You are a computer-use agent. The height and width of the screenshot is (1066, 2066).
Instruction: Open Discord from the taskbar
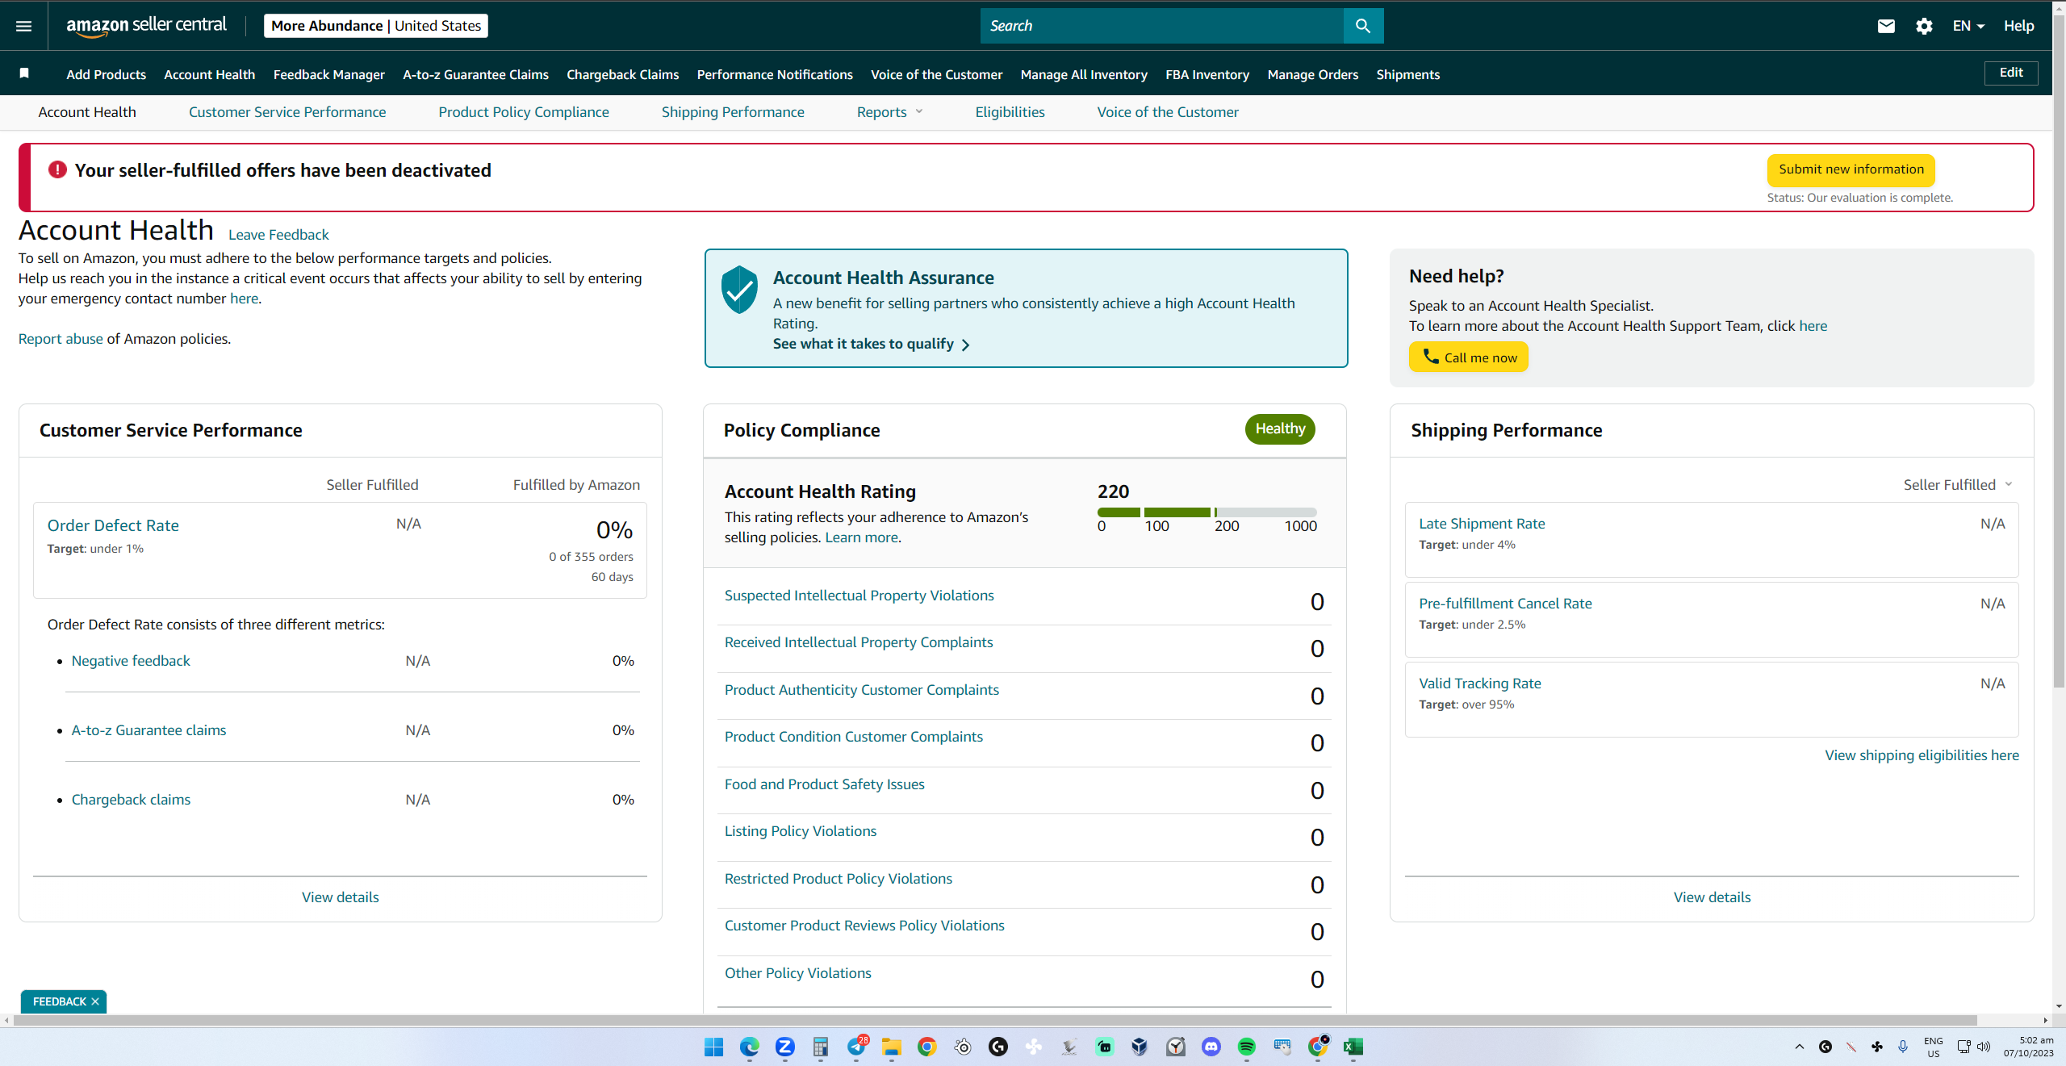1211,1047
